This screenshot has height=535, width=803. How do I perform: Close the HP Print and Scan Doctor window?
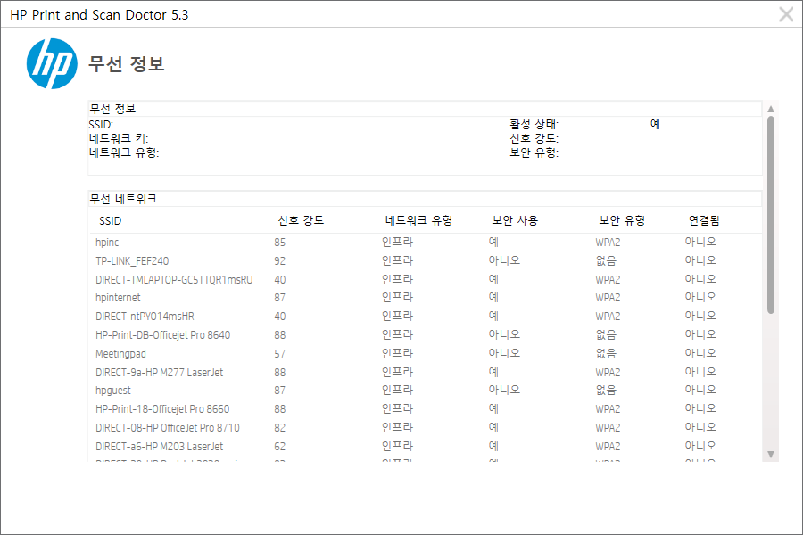[x=786, y=14]
